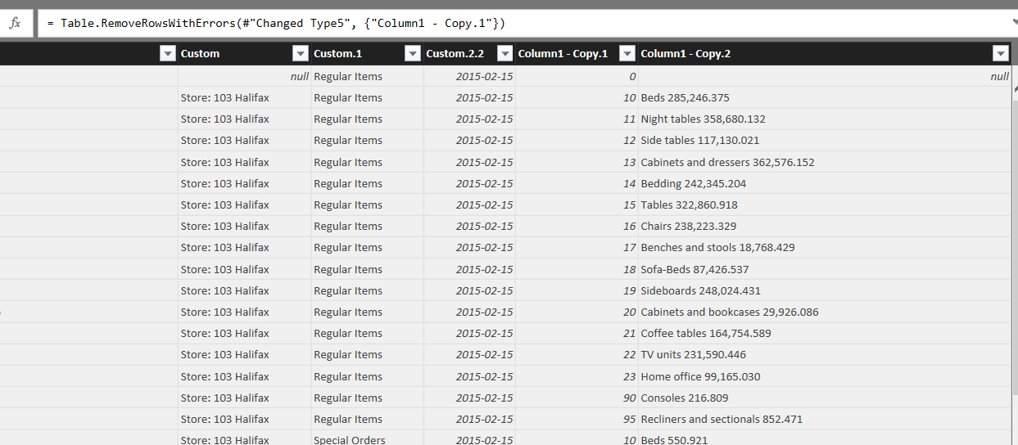Open the Column1 - Copy.1 filter dropdown

point(627,54)
